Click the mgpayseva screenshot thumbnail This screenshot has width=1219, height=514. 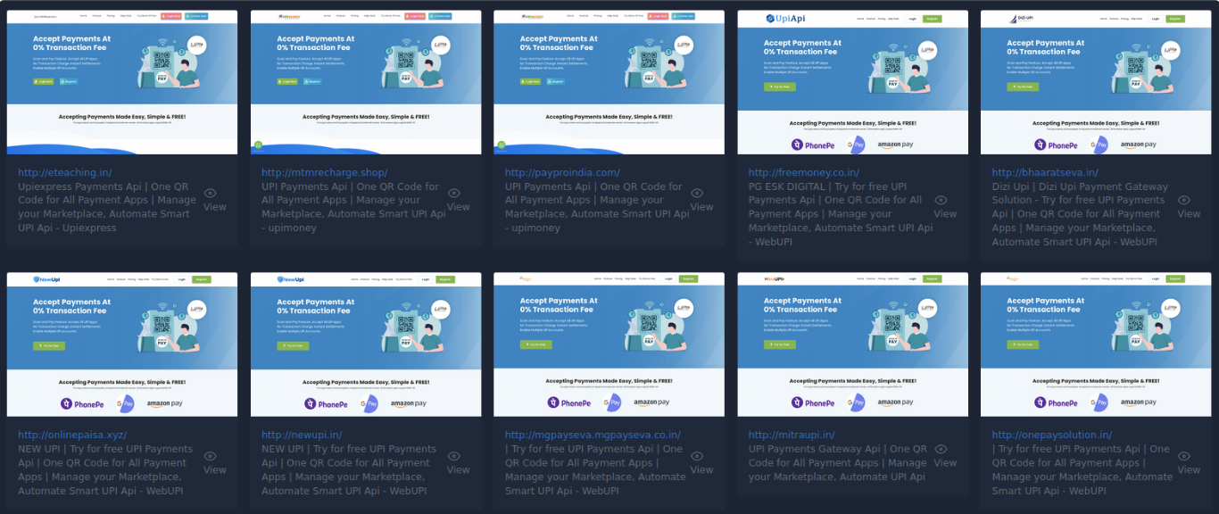(609, 344)
